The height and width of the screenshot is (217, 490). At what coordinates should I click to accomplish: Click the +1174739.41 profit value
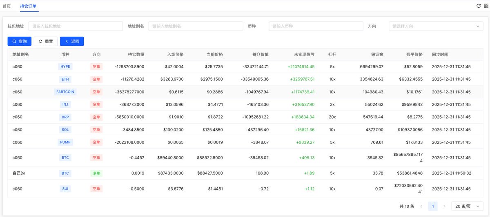click(302, 92)
